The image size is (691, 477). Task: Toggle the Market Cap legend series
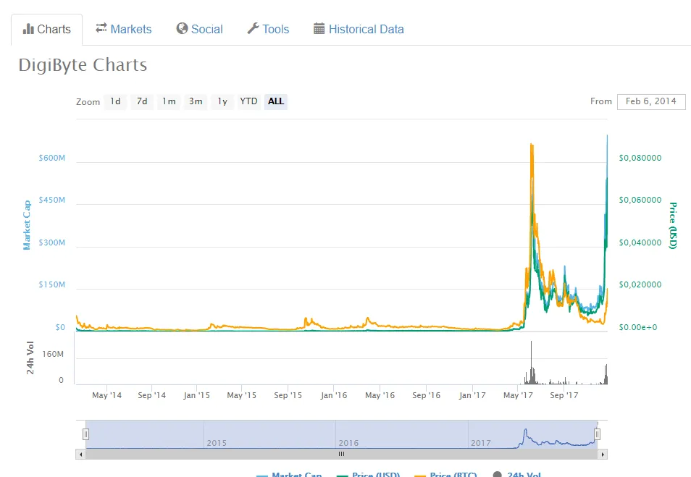pyautogui.click(x=289, y=475)
